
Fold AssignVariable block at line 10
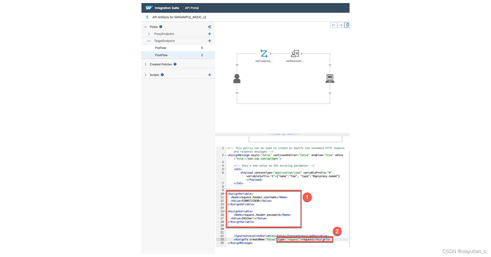click(225, 194)
